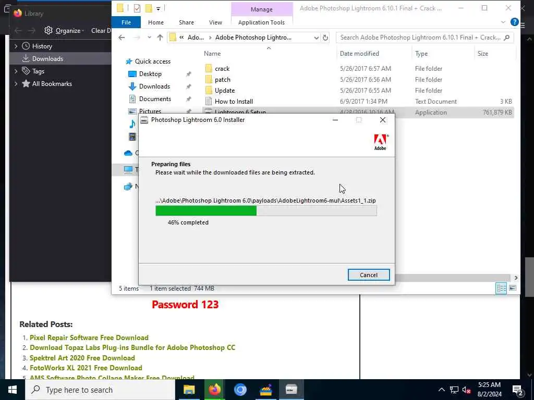The width and height of the screenshot is (534, 400).
Task: Expand Tags in Firefox Library
Action: coord(16,71)
